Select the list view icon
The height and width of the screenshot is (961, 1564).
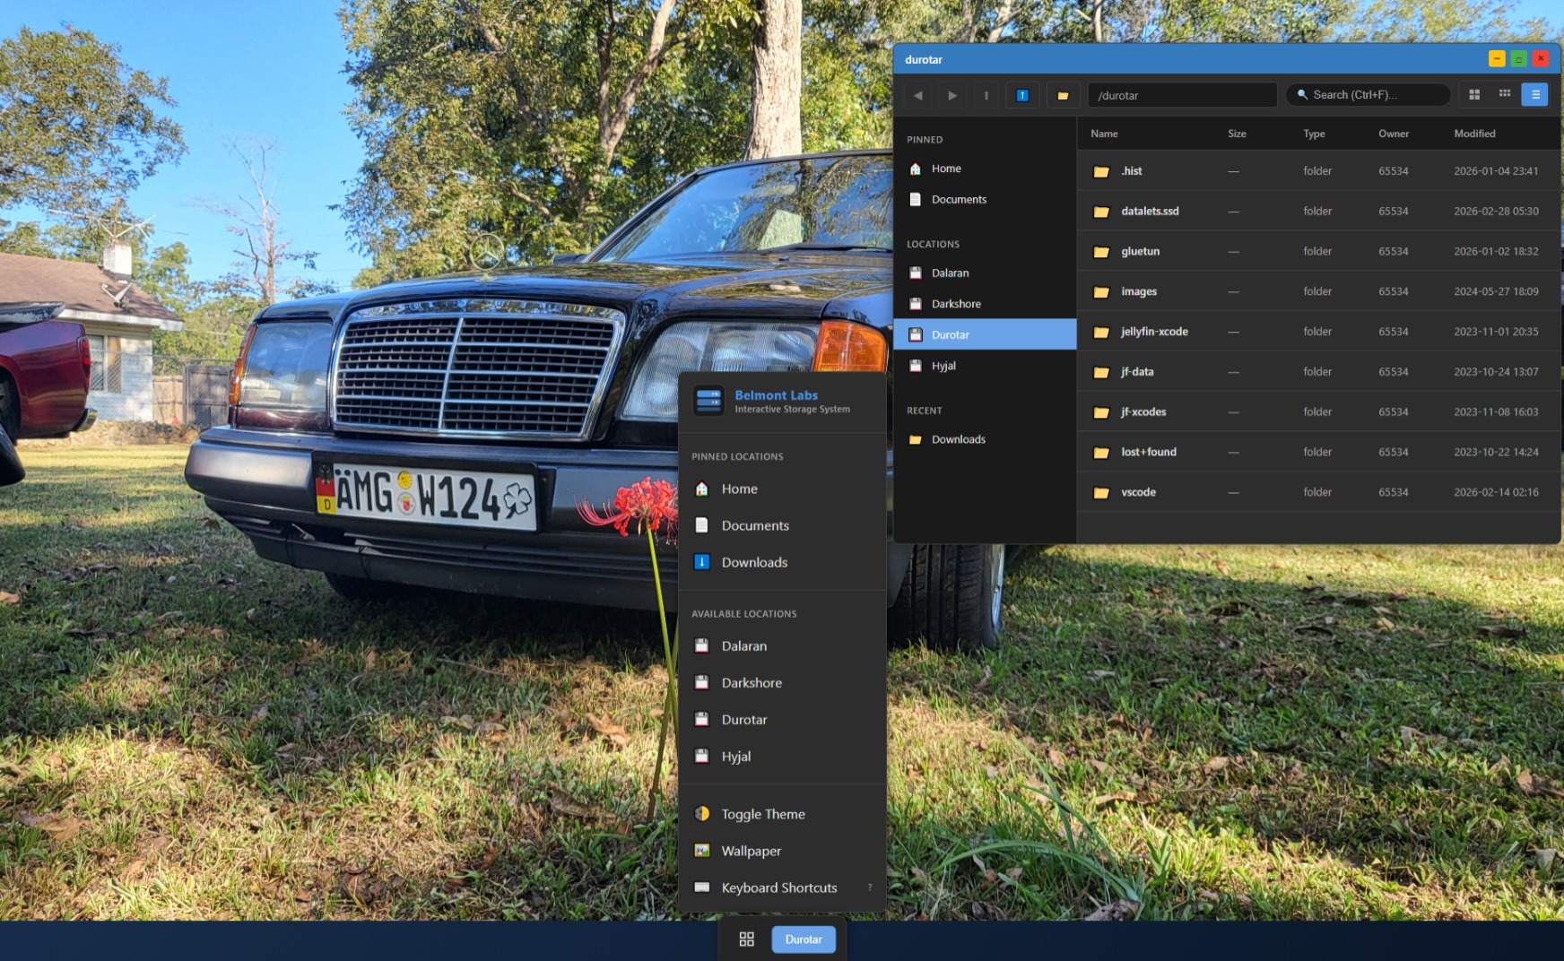coord(1535,94)
